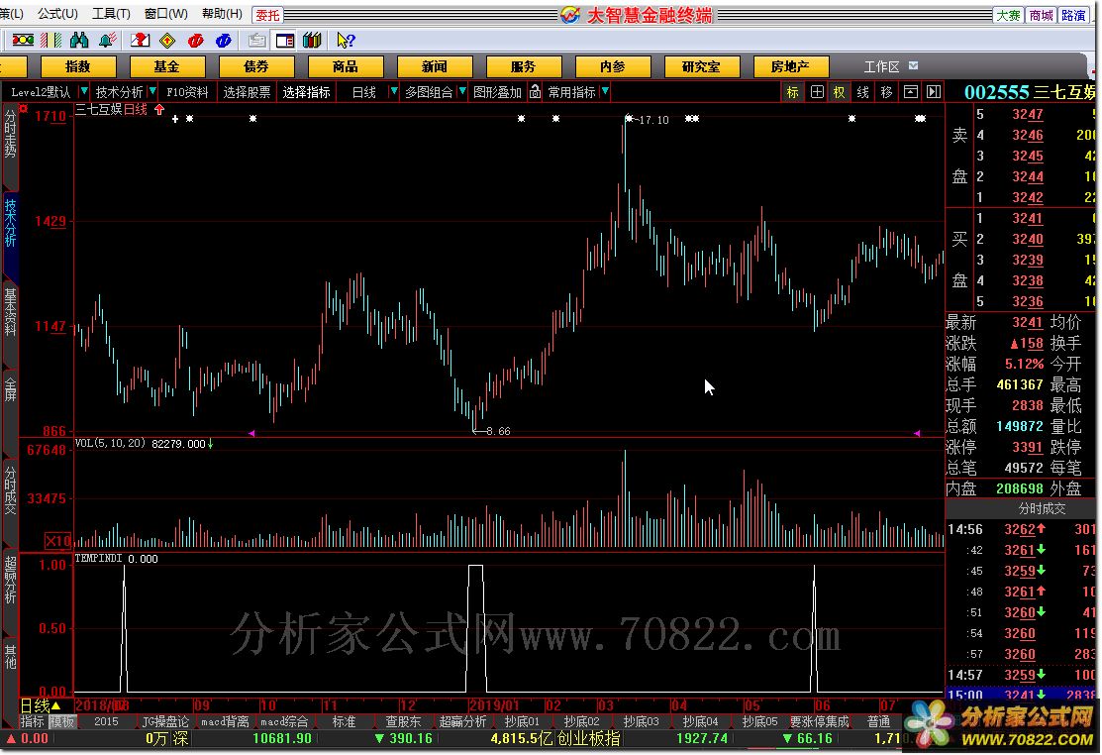Click the F10资料 button

[x=187, y=91]
